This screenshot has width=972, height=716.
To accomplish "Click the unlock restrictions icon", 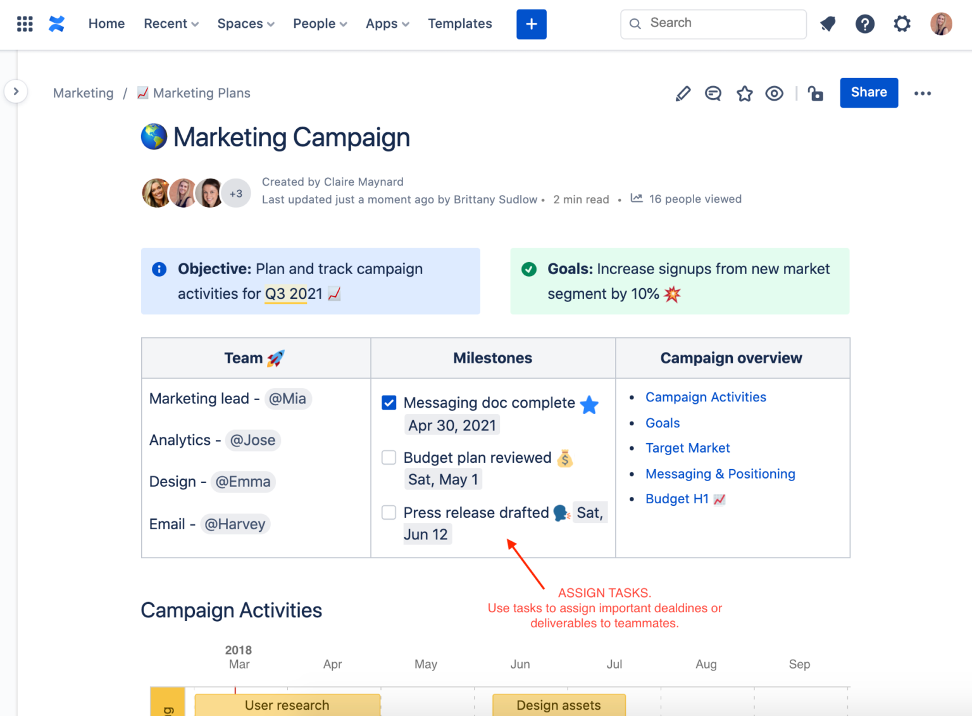I will tap(815, 93).
